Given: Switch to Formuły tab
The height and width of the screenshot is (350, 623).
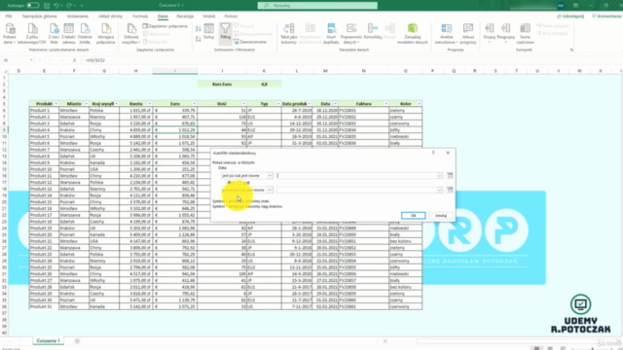Looking at the screenshot, I should 140,17.
